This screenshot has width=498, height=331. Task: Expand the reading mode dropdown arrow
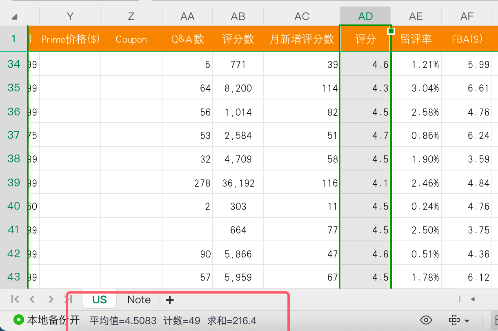pyautogui.click(x=467, y=320)
